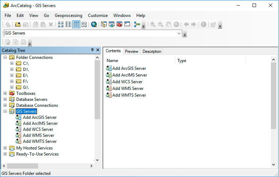The height and width of the screenshot is (177, 279).
Task: Select the Toolboxes tree item
Action: click(26, 93)
